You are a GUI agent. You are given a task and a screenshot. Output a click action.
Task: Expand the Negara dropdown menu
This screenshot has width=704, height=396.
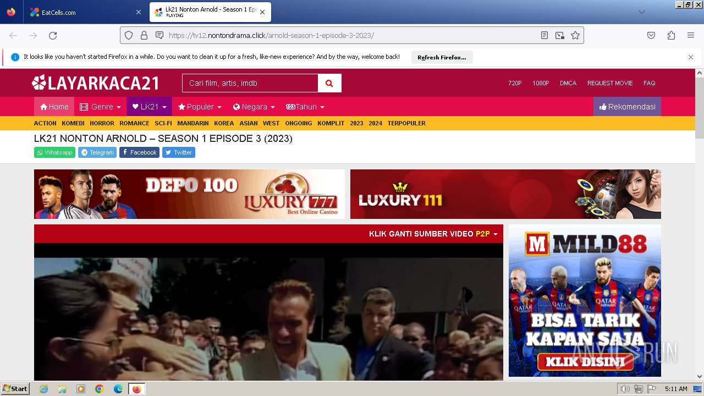pyautogui.click(x=254, y=107)
